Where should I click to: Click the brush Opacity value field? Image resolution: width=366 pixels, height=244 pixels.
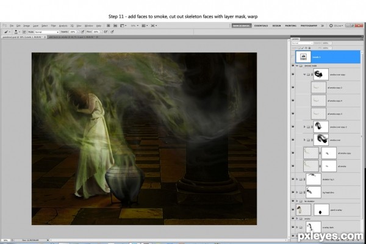coord(73,32)
